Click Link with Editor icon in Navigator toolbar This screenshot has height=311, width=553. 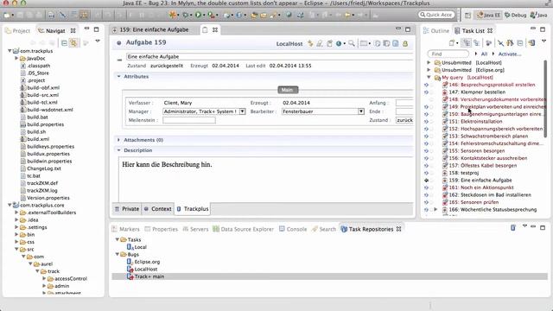(x=73, y=43)
